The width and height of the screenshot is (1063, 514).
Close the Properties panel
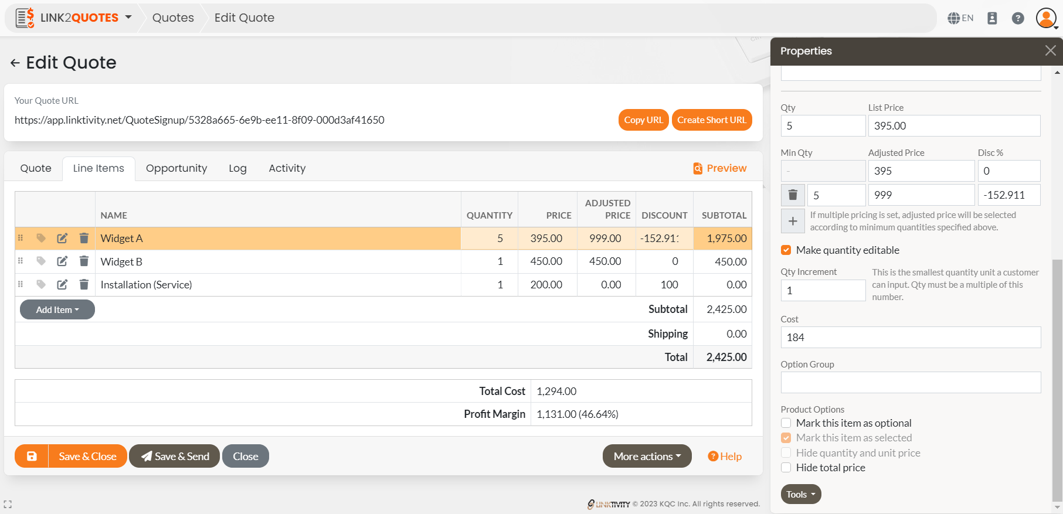pyautogui.click(x=1050, y=51)
